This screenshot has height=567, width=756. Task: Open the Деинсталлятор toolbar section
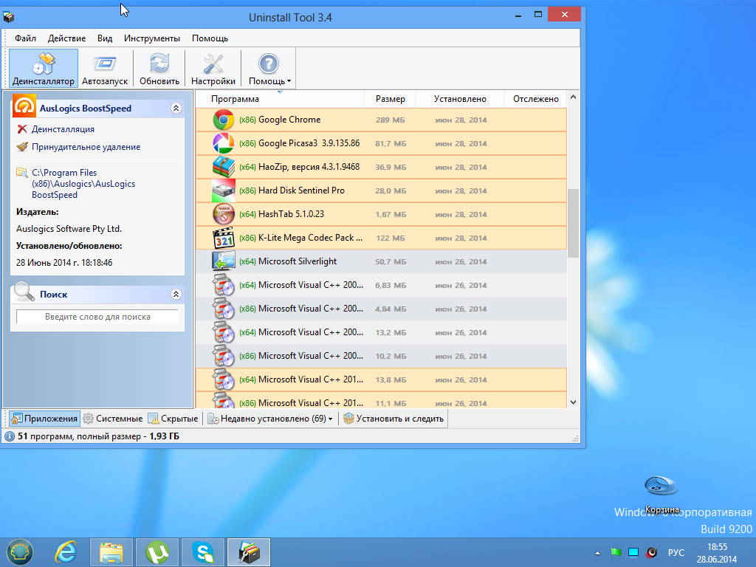(44, 69)
